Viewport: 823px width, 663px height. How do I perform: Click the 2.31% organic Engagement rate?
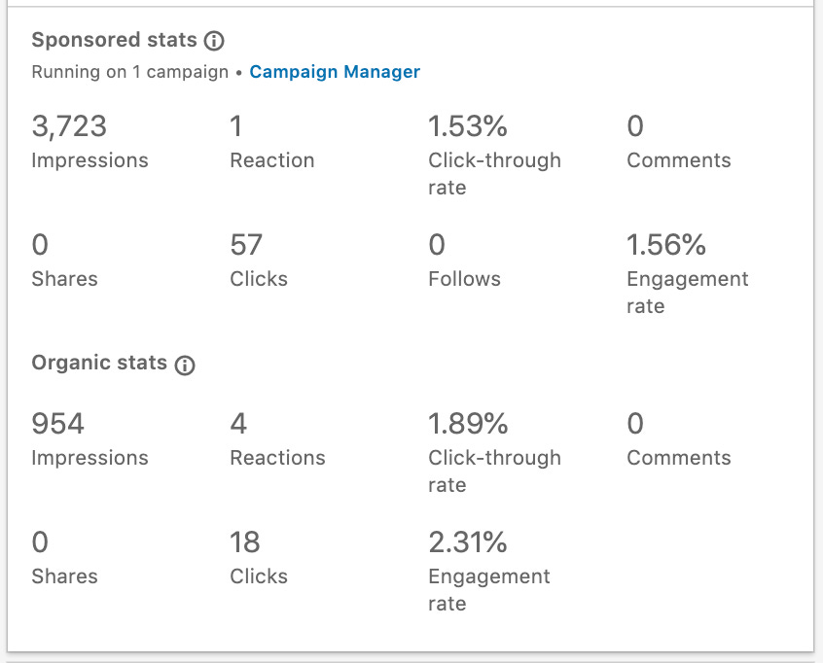point(466,542)
